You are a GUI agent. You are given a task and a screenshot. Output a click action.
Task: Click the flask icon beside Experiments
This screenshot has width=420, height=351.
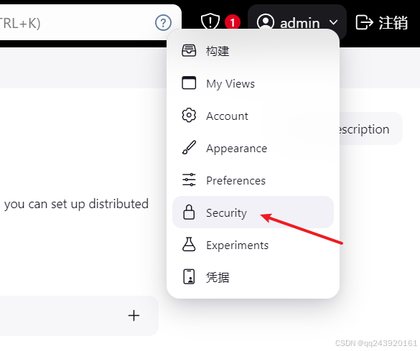[x=189, y=244]
